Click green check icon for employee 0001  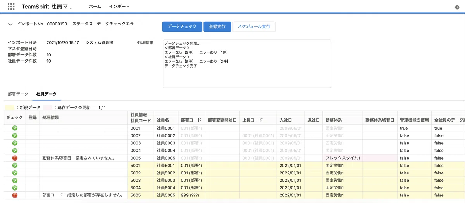[15, 128]
